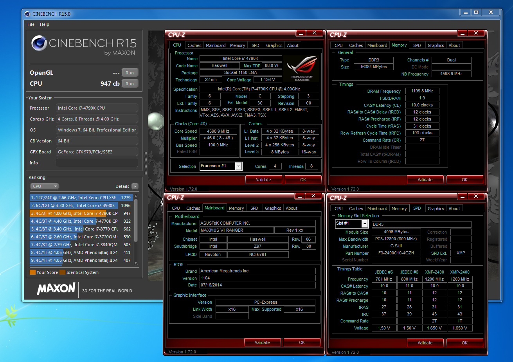Click the MAXON logo at bottom
This screenshot has height=362, width=513.
tap(56, 289)
